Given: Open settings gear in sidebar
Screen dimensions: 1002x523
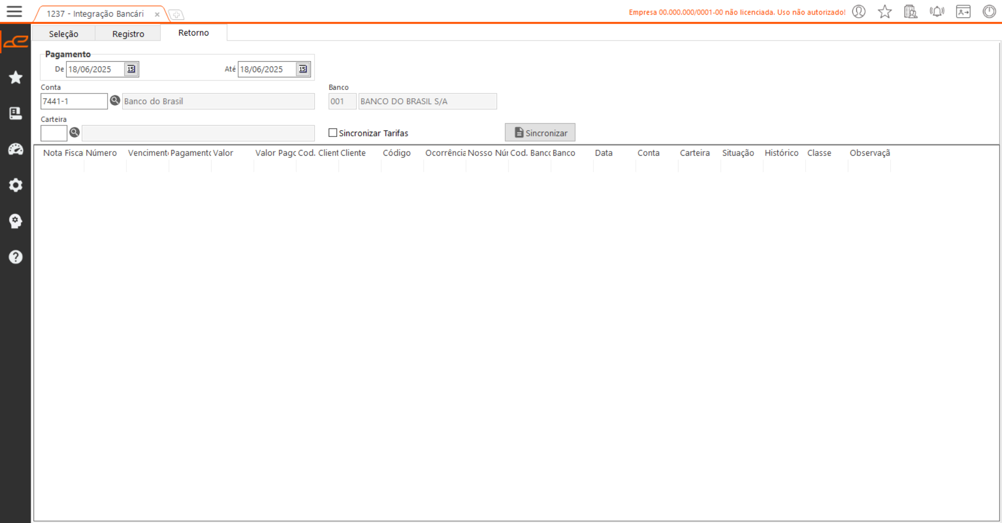Looking at the screenshot, I should 16,185.
